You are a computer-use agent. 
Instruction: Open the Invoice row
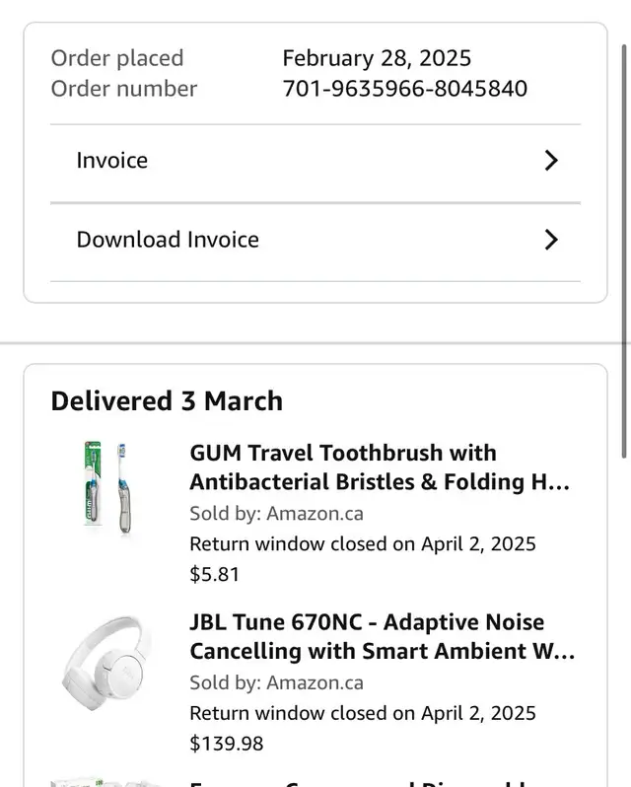tap(315, 161)
